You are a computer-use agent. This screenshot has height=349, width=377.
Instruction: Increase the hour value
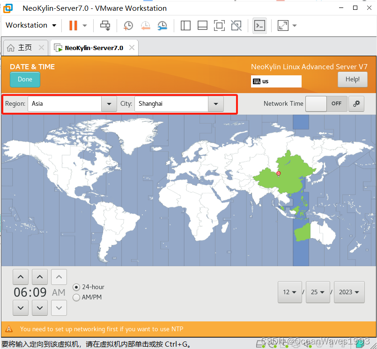coord(21,277)
